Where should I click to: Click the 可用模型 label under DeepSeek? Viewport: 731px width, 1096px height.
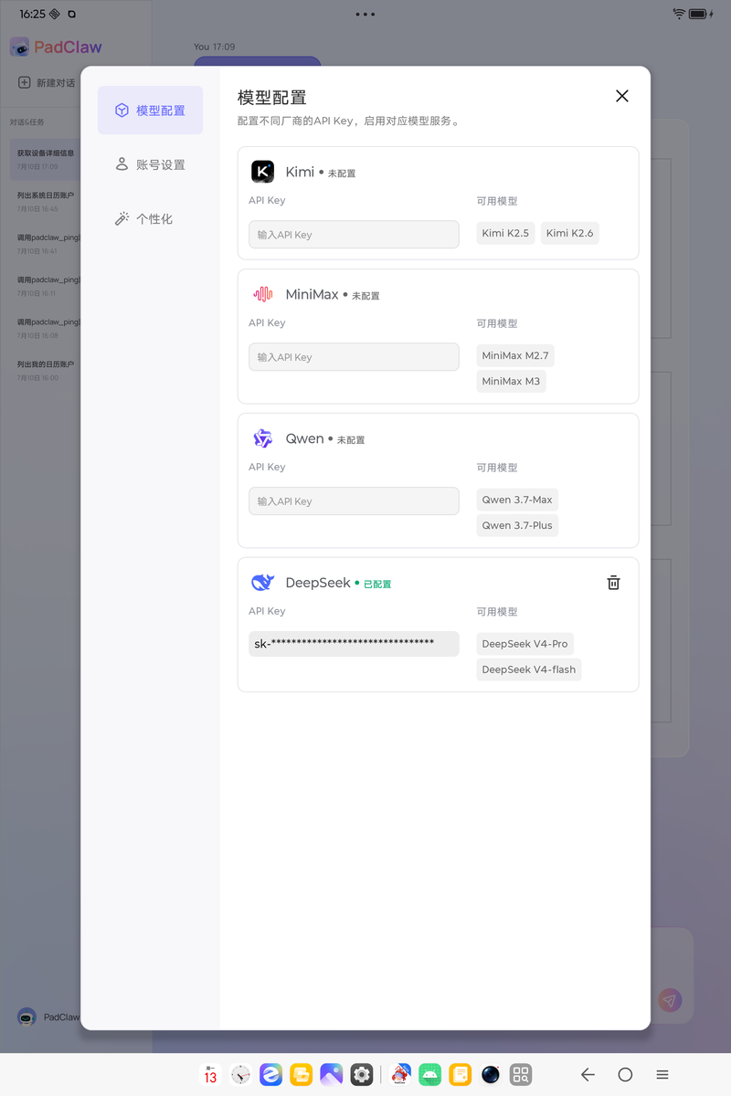[x=497, y=612]
